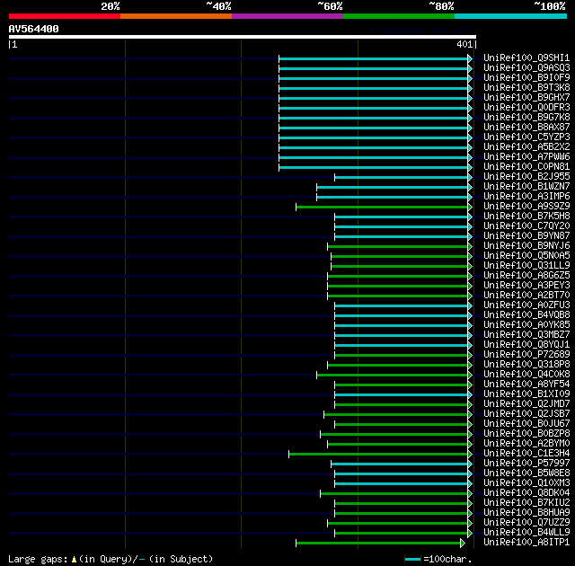Select the UniRef100_B0JU67 label
Screen dimensions: 575x566
[x=526, y=424]
